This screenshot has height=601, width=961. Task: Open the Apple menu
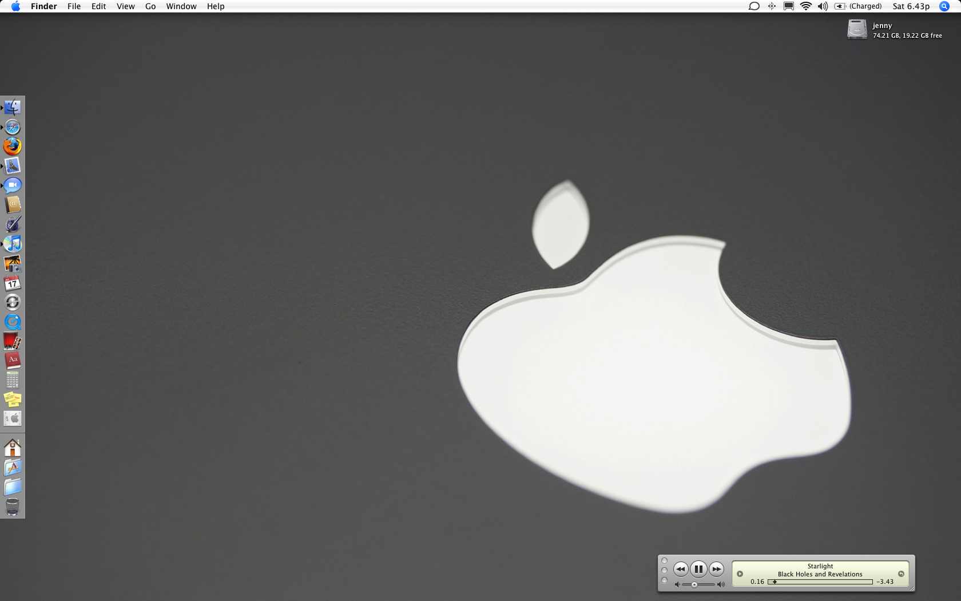pos(15,6)
